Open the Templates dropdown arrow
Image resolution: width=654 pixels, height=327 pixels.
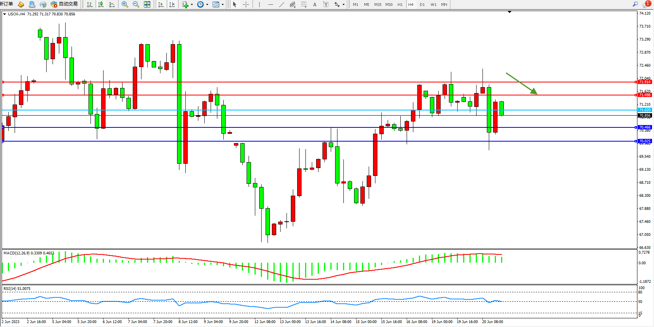pyautogui.click(x=222, y=5)
